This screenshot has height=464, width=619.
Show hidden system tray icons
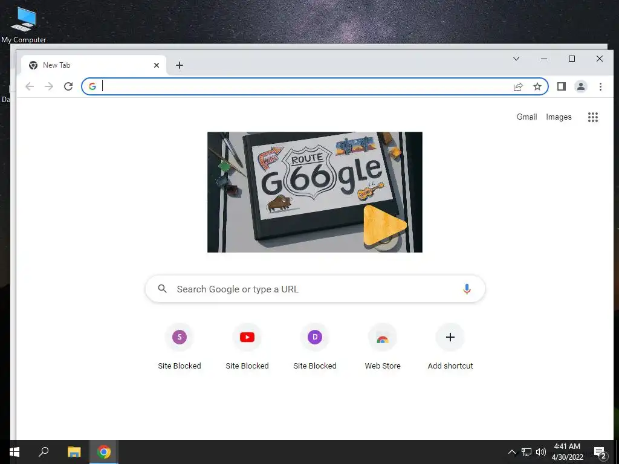click(x=511, y=452)
